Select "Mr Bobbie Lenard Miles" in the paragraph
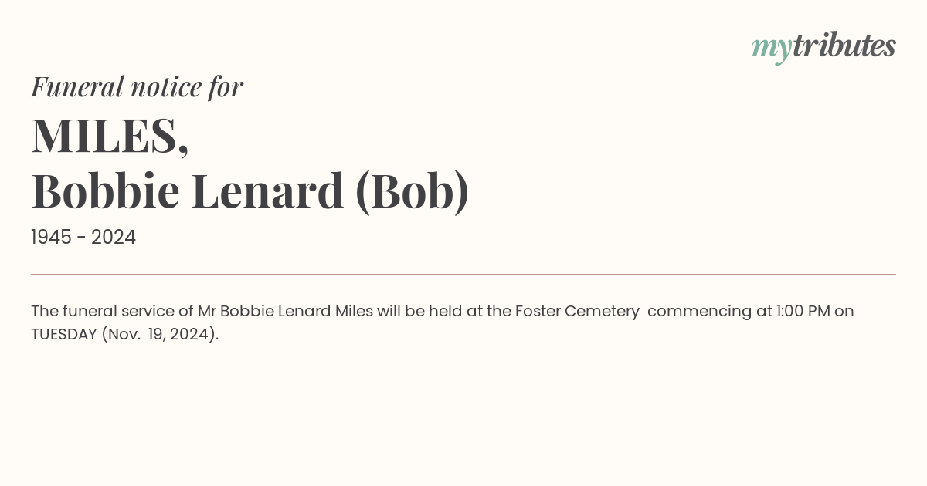Viewport: 927px width, 486px height. point(285,312)
